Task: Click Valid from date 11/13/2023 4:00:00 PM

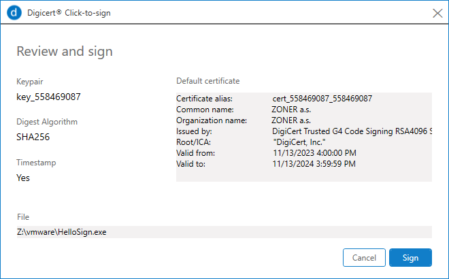Action: [314, 153]
